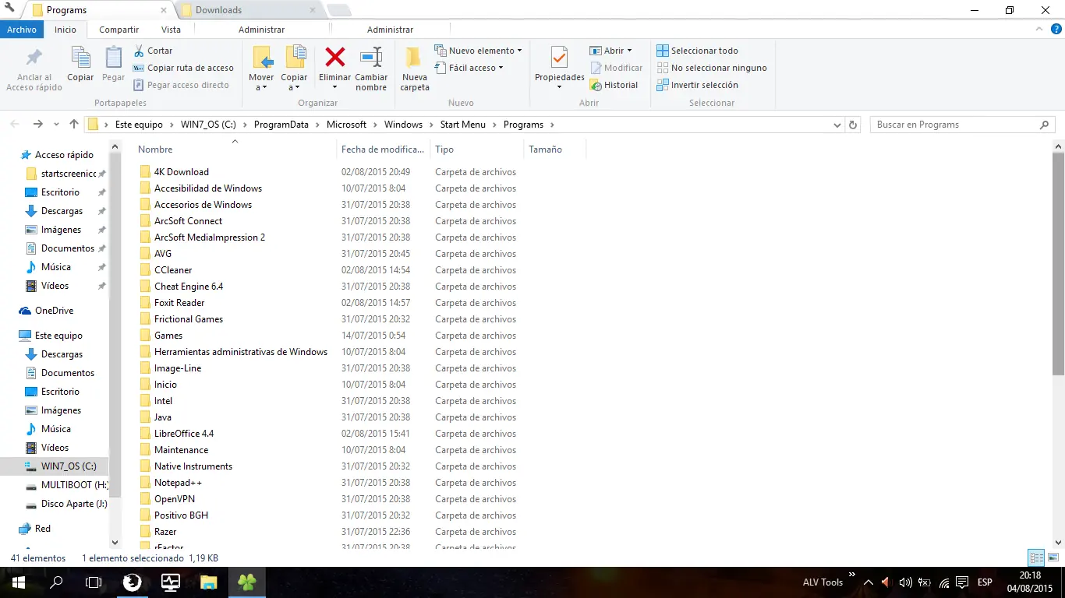The height and width of the screenshot is (598, 1065).
Task: Open Task View on the taskbar
Action: point(94,582)
